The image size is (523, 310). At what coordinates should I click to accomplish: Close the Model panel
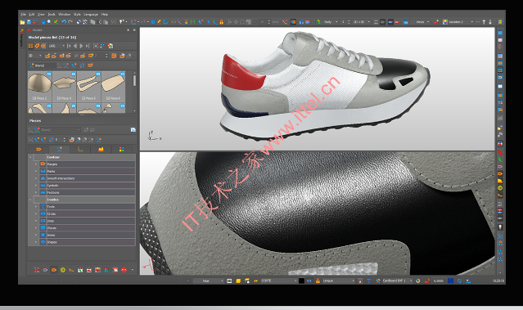(134, 30)
